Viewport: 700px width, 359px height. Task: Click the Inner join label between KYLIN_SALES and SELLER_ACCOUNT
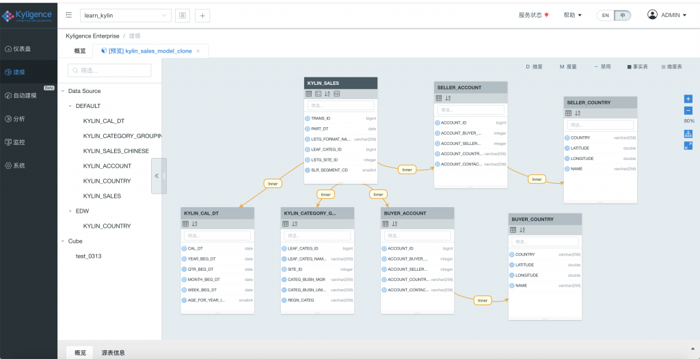(407, 170)
